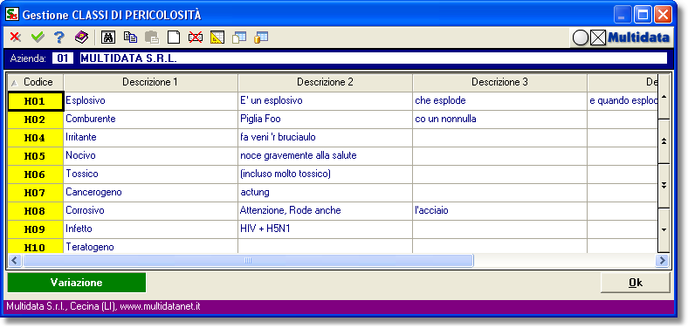Viewport: 688px width, 328px height.
Task: Click the "l'acciaio" cell
Action: [x=499, y=211]
